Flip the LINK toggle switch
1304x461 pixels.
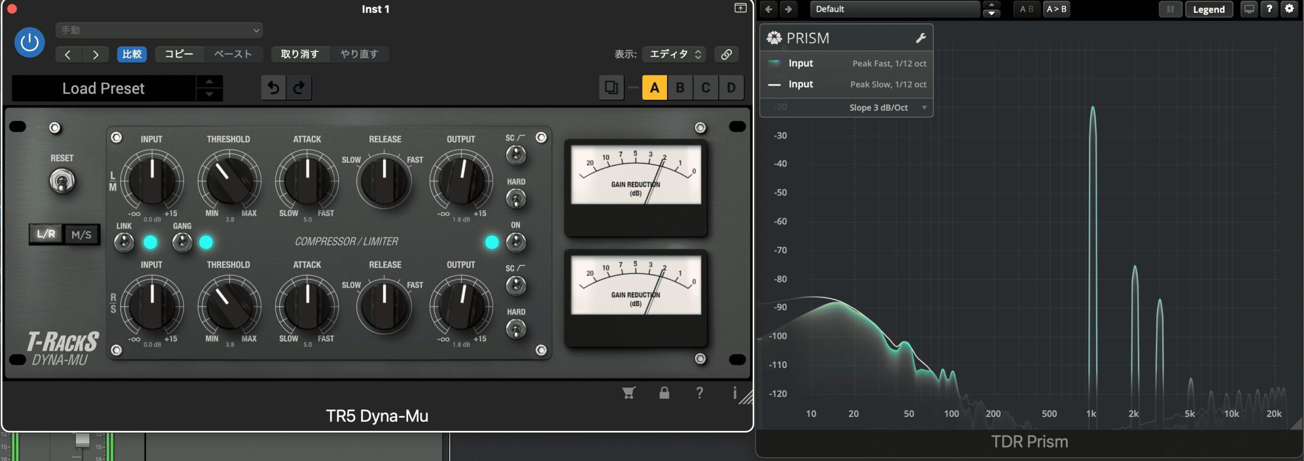click(x=124, y=242)
